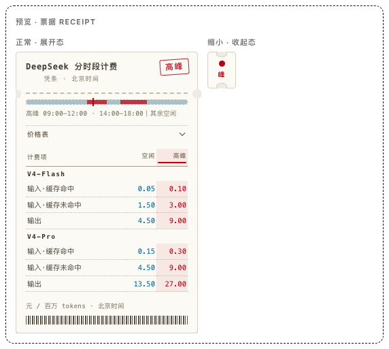Screen dimensions: 389x349
Task: Click 输入·缓存命中 row under V4-Flash
Action: point(107,189)
